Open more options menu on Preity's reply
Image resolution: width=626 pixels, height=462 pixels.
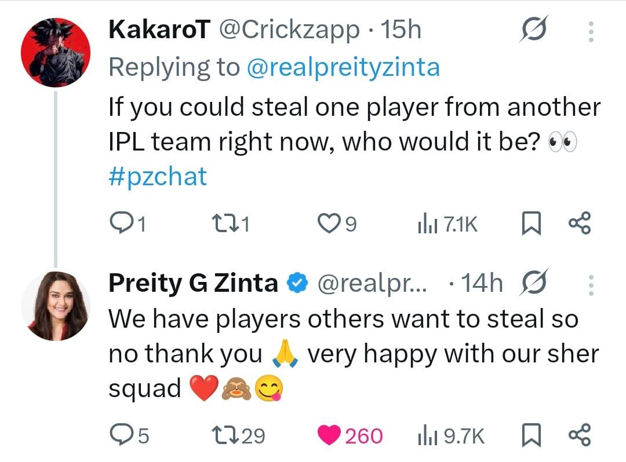point(591,285)
